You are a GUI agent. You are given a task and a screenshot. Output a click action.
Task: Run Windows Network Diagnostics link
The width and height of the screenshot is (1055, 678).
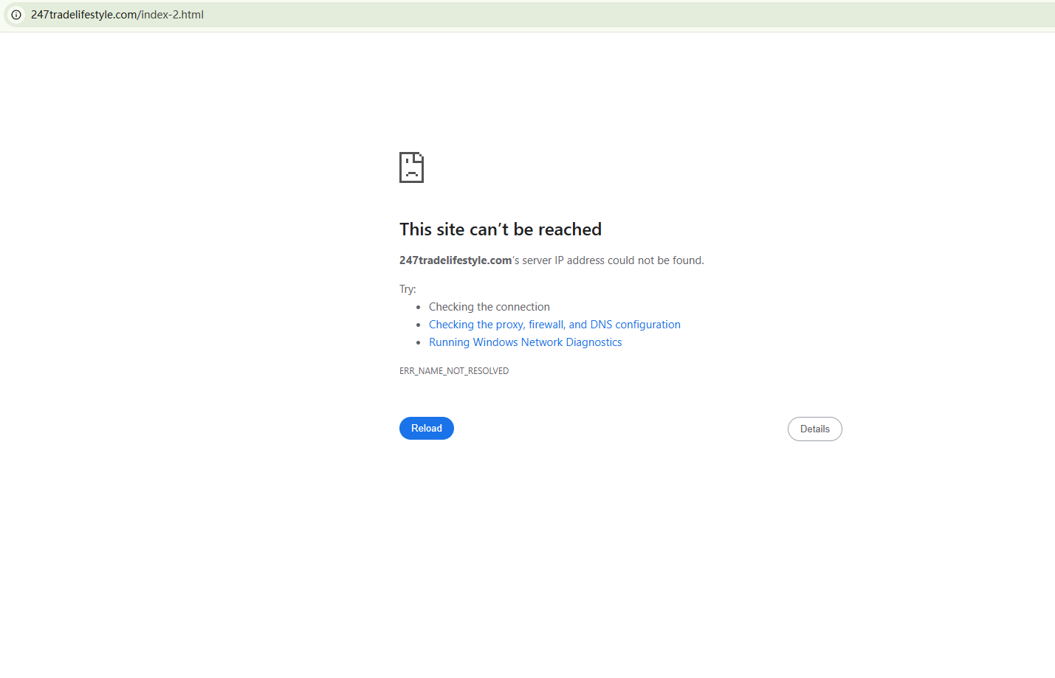(525, 342)
